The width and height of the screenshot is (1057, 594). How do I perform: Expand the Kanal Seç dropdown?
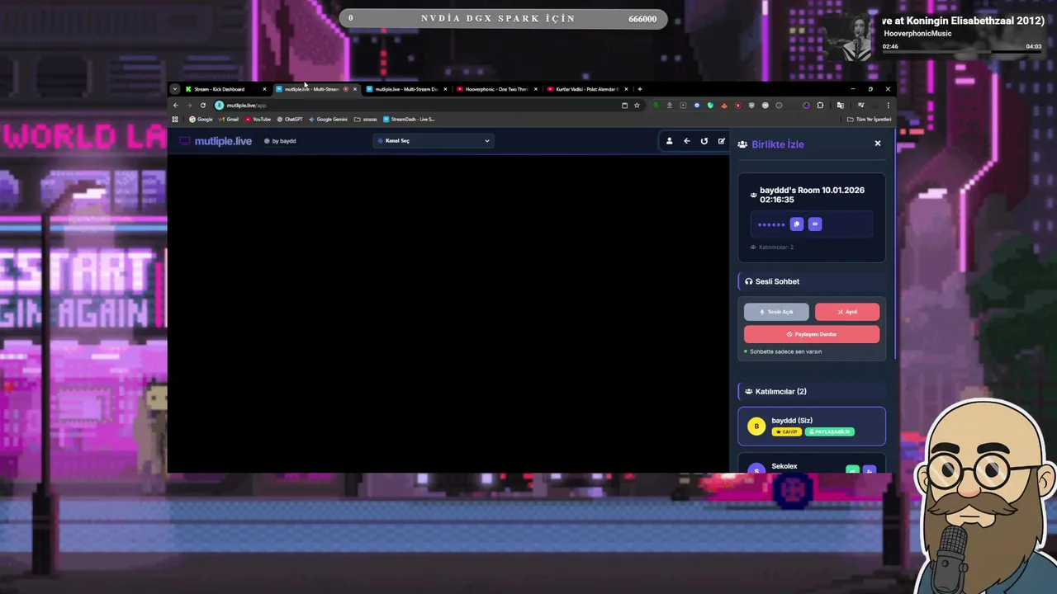click(x=434, y=141)
